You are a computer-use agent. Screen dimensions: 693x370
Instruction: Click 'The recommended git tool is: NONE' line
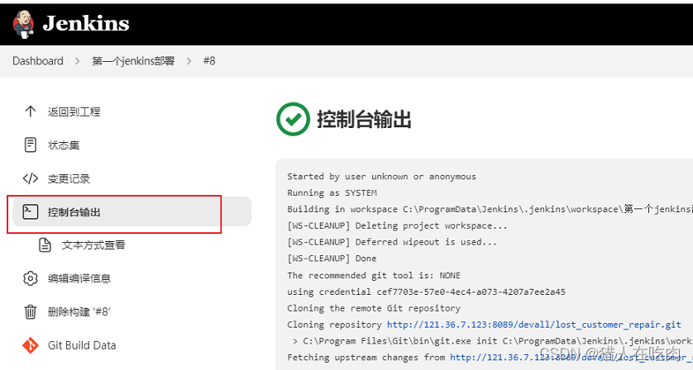tap(374, 276)
